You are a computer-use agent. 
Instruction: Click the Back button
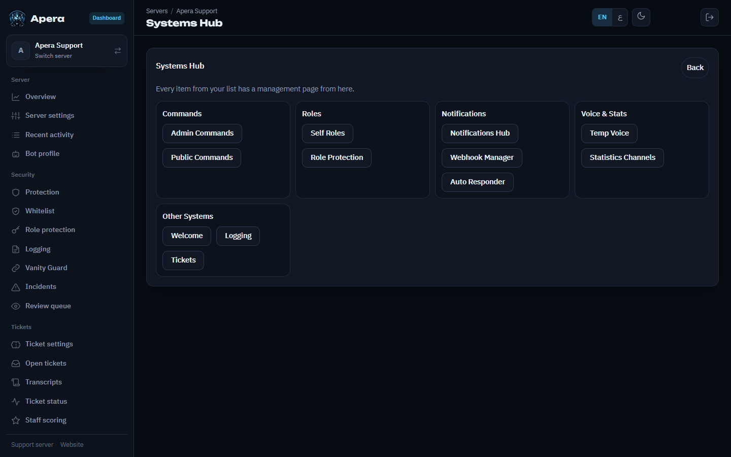(695, 68)
